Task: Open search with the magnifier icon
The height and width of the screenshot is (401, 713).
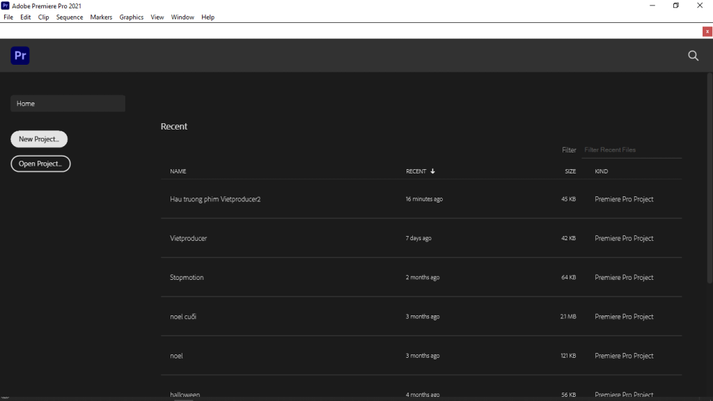Action: (693, 56)
